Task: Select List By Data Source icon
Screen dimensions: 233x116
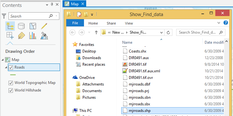Action: pos(21,26)
